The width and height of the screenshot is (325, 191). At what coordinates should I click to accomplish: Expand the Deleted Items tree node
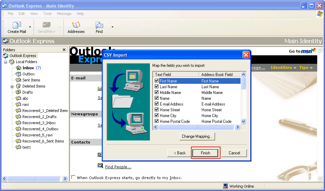click(12, 87)
